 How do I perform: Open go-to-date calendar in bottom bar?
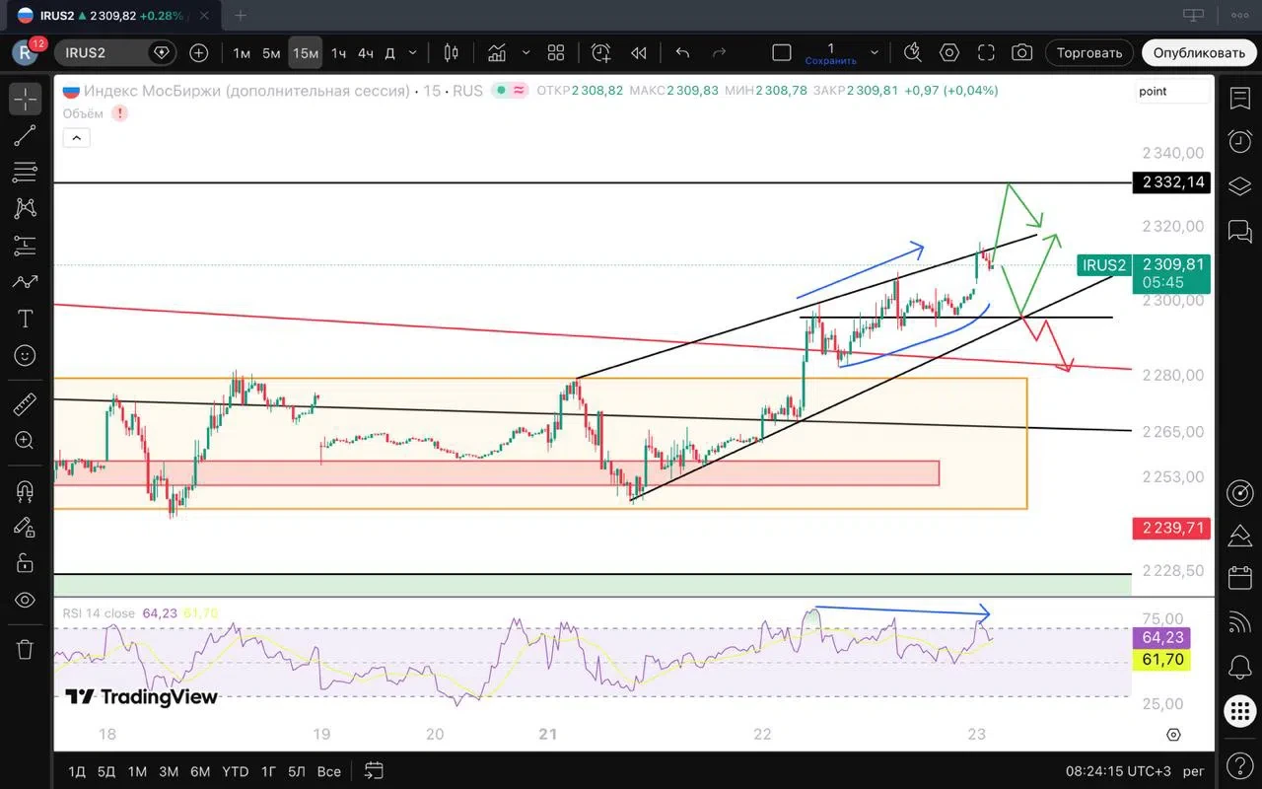pos(374,770)
